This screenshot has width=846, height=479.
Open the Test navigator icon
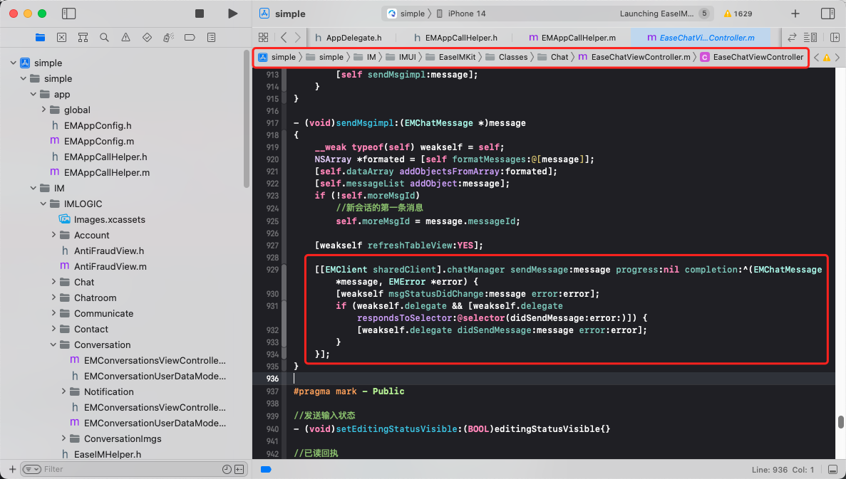point(147,37)
